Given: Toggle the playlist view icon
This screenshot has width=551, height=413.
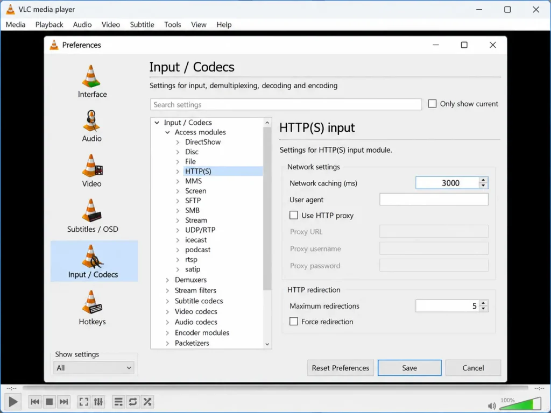Looking at the screenshot, I should (118, 402).
